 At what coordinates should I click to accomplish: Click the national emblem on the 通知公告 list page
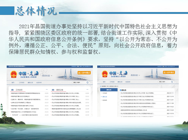pos(104,74)
